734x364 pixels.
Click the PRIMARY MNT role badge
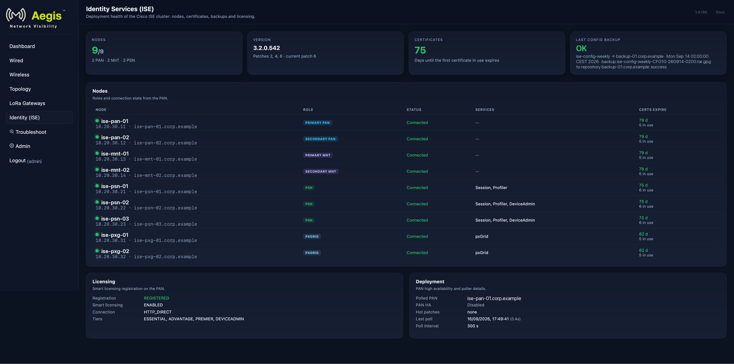click(318, 155)
